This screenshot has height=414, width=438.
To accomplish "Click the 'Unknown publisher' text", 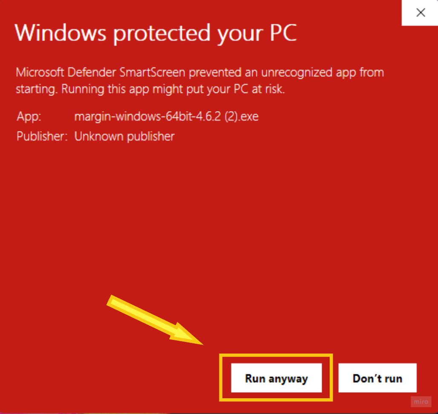I will click(124, 136).
